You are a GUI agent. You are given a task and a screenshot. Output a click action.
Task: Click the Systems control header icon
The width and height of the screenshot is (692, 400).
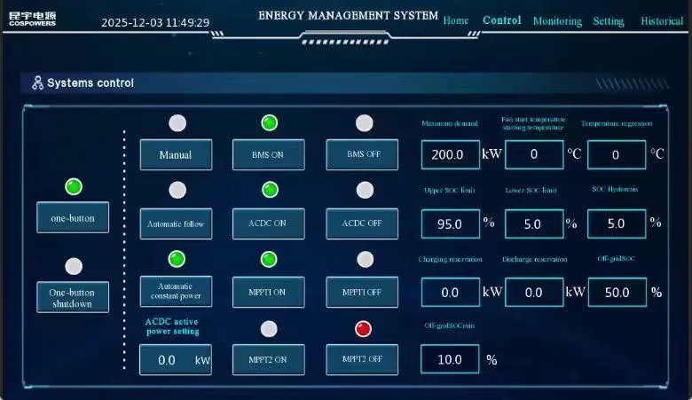(37, 82)
